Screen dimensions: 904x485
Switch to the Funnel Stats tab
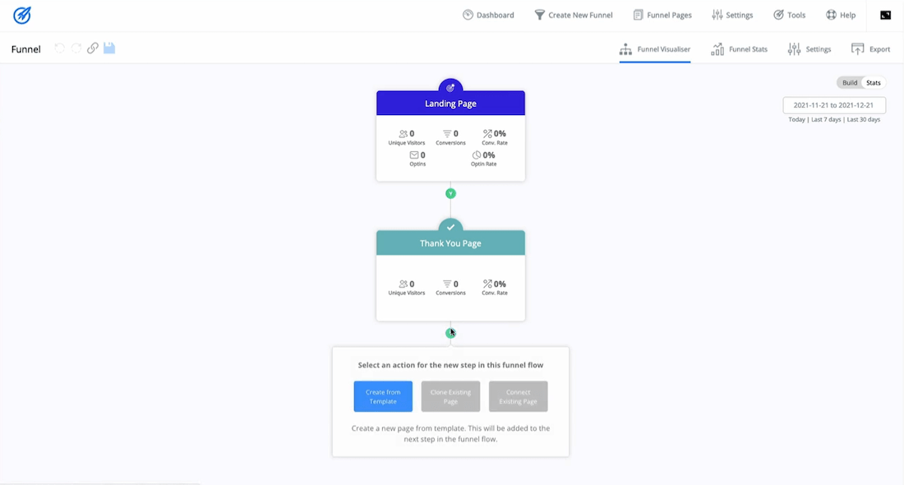pyautogui.click(x=739, y=49)
